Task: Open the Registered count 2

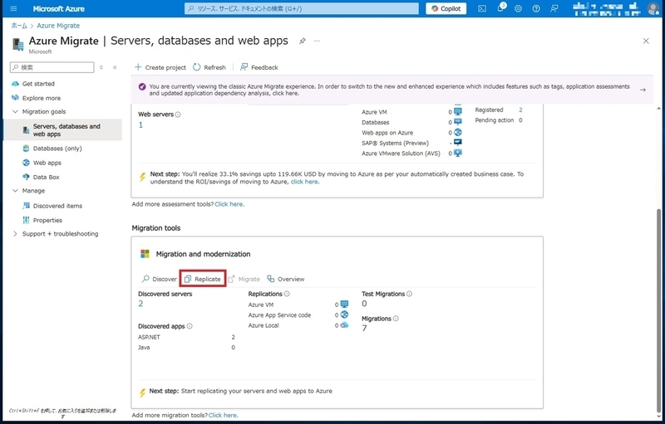Action: [x=521, y=110]
